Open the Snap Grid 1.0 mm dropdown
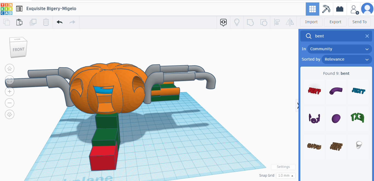Image resolution: width=374 pixels, height=181 pixels. [286, 176]
